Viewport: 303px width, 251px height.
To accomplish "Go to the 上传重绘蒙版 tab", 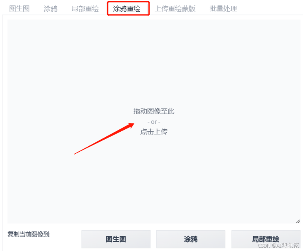I will point(175,8).
